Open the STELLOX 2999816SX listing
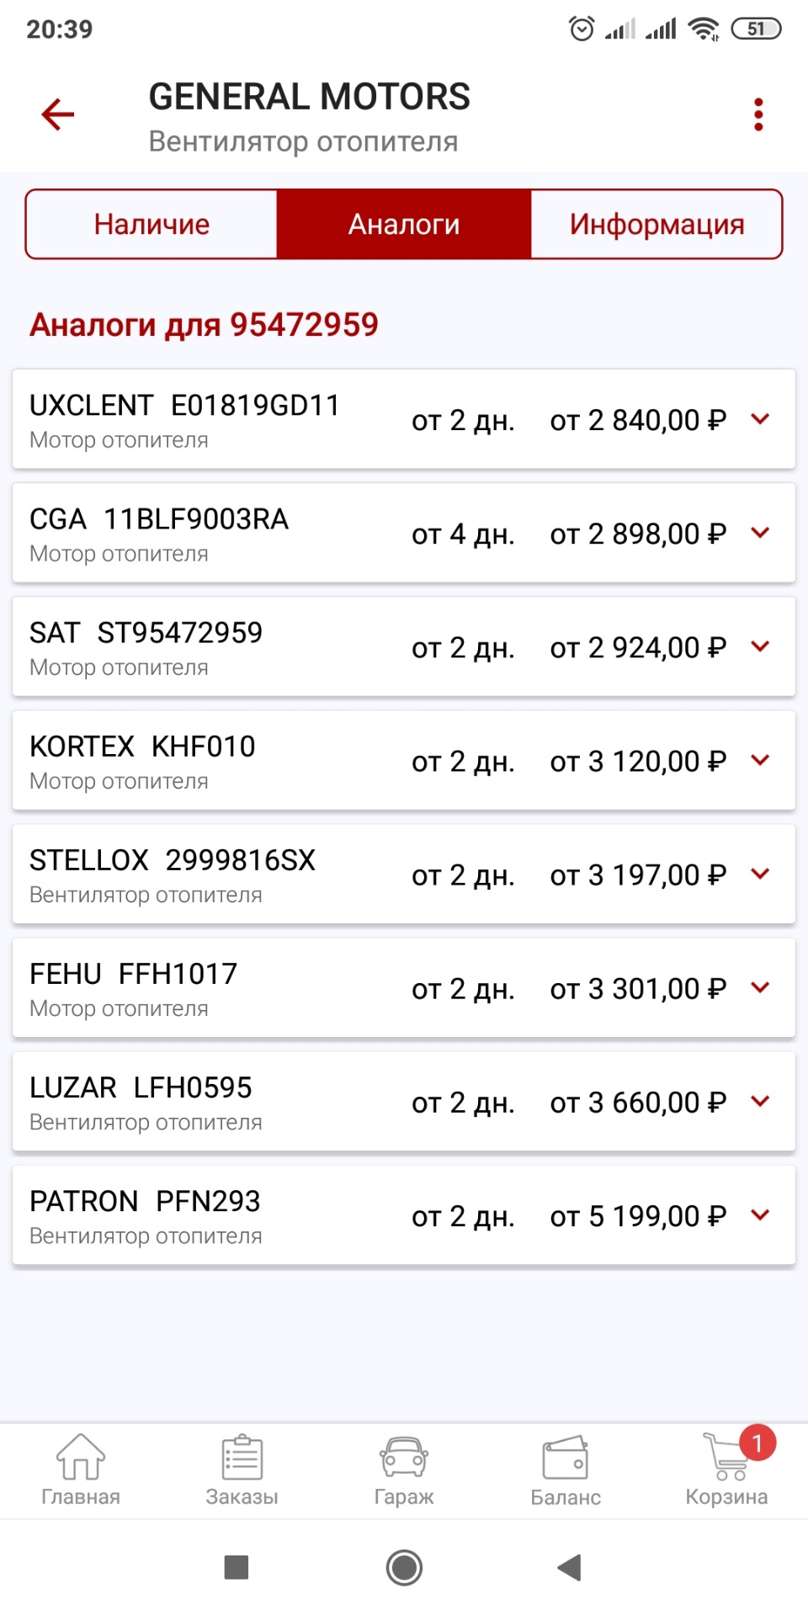 pyautogui.click(x=404, y=874)
